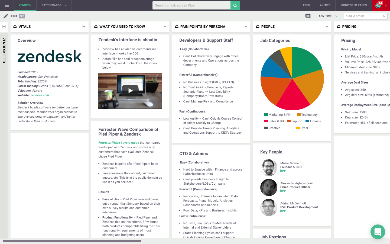Click the Forrester Wave Comparison card title

tap(128, 132)
